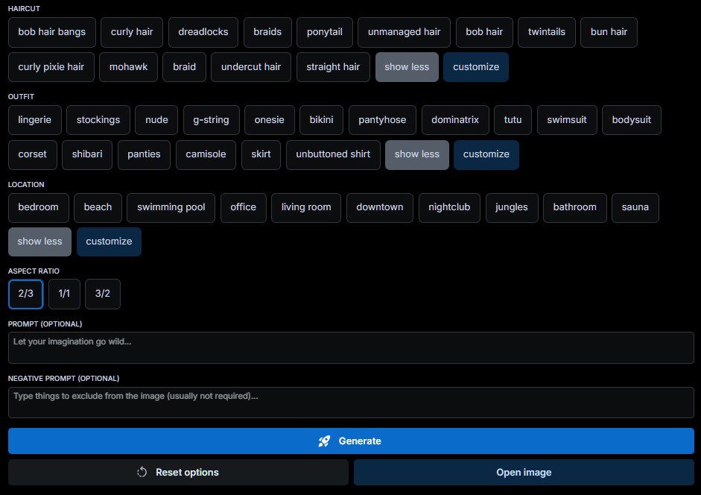Toggle the ponytail haircut option
This screenshot has height=495, width=701.
pos(325,32)
